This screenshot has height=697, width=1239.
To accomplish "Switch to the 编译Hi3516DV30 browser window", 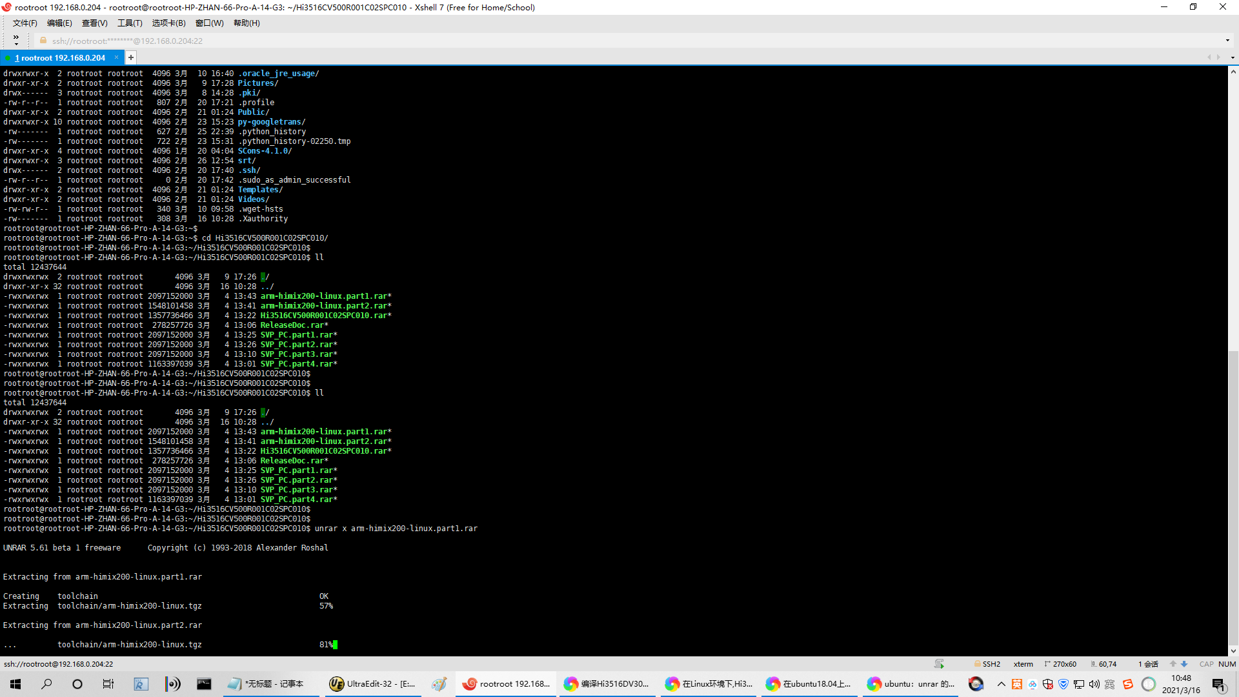I will point(607,684).
